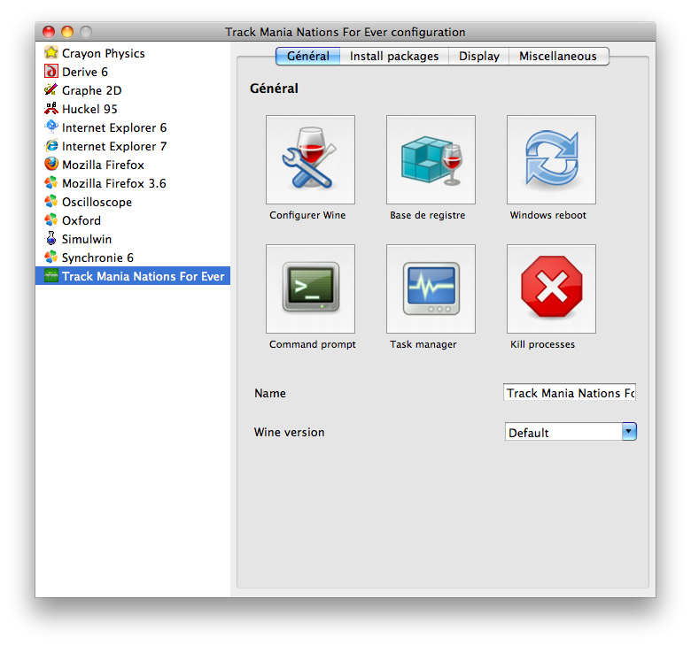The image size is (691, 646).
Task: Click the Simulwin flask icon
Action: (x=51, y=238)
